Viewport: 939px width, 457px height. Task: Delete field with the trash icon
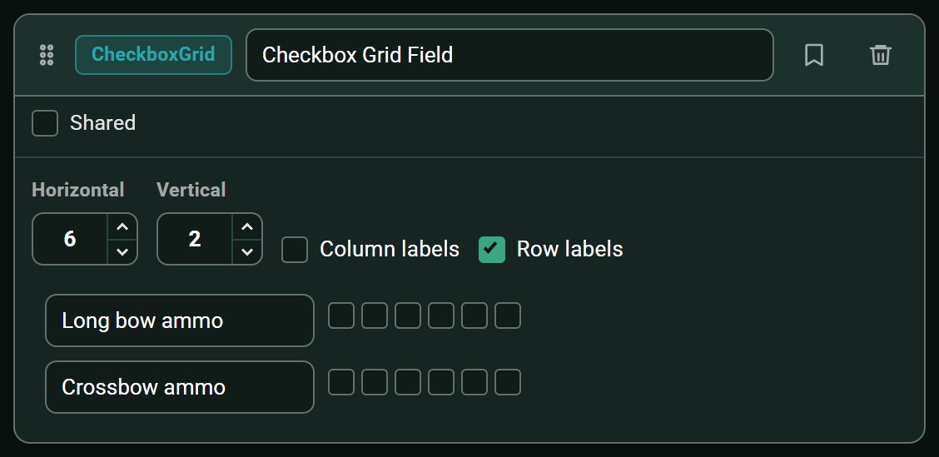[881, 55]
